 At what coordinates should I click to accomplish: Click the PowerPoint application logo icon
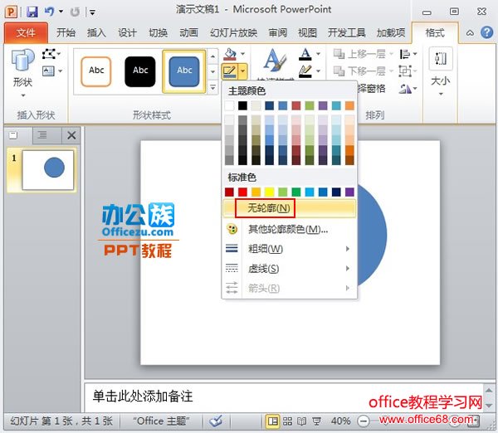pyautogui.click(x=11, y=12)
